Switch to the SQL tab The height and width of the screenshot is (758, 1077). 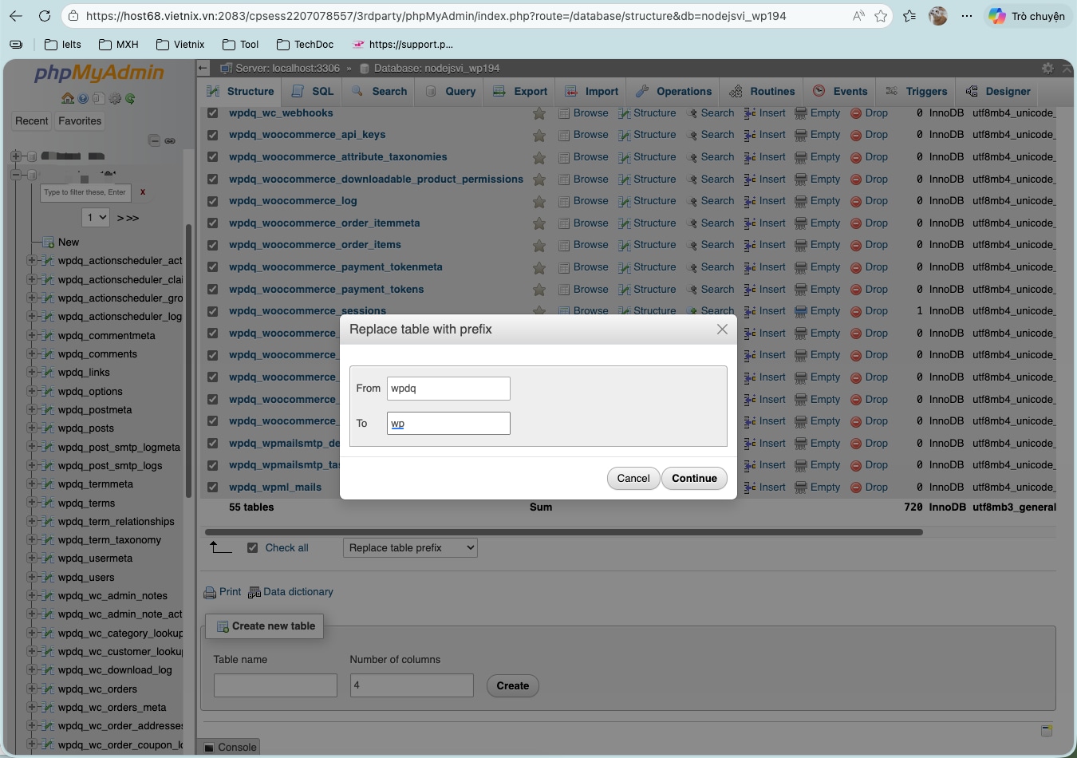point(313,92)
